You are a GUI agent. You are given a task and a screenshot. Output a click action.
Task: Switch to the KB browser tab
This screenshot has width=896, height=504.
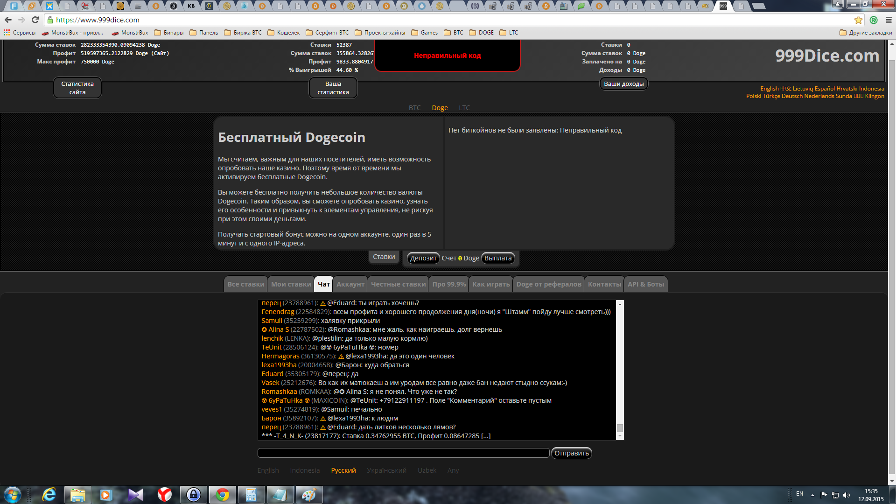(191, 6)
